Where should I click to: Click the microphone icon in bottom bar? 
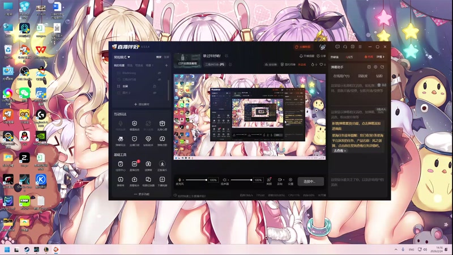click(x=180, y=180)
